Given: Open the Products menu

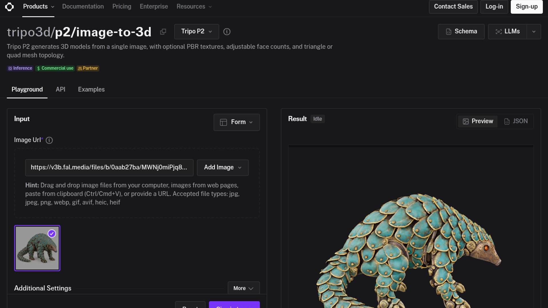Looking at the screenshot, I should click(x=38, y=7).
